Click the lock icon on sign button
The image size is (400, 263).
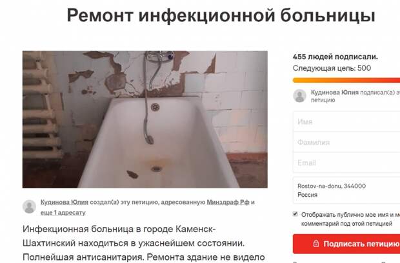pos(316,244)
